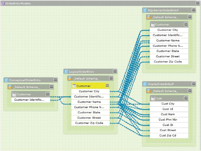Viewport: 201px width, 151px height.
Task: Select the Cust Id column
Action: [x=169, y=109]
